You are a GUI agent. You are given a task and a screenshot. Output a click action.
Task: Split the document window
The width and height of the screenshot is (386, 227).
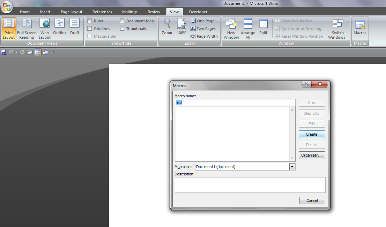263,27
